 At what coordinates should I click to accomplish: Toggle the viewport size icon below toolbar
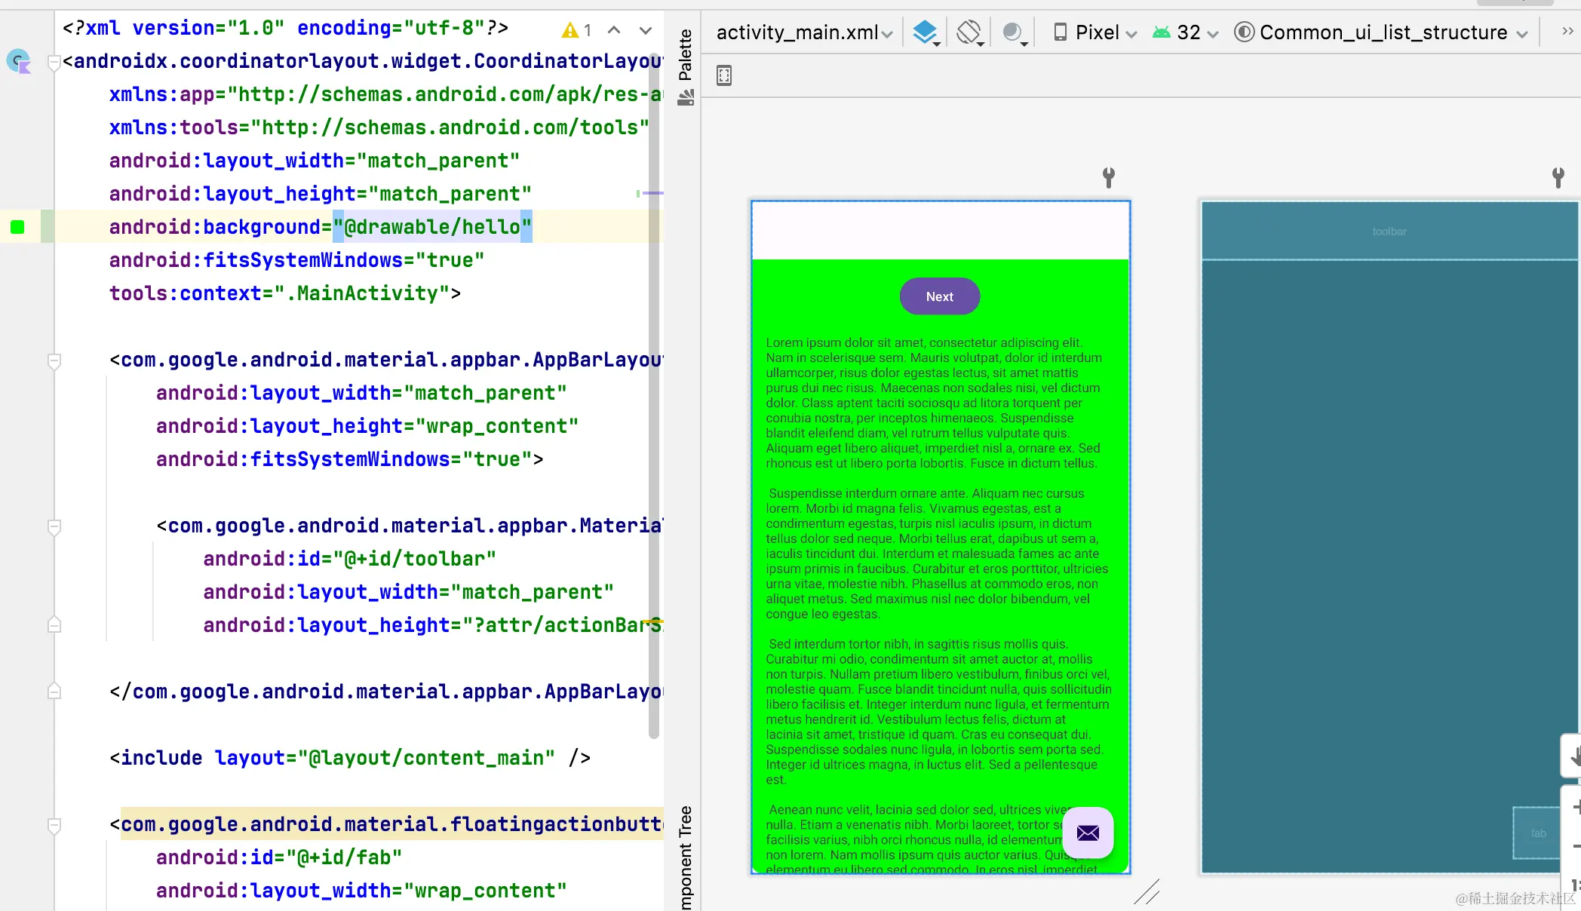click(x=724, y=75)
